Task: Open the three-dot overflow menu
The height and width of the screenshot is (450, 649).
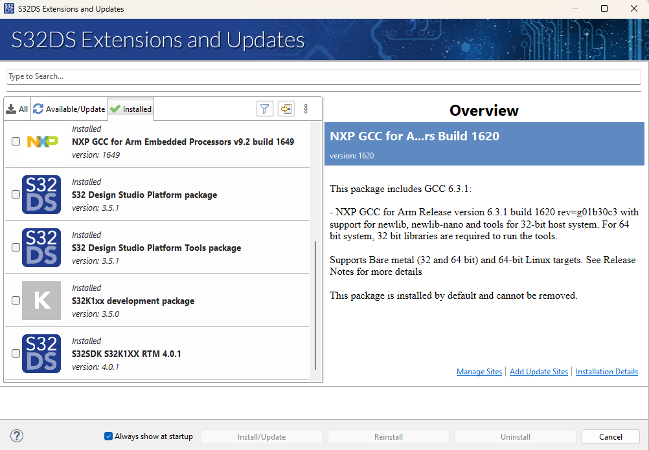Action: click(306, 109)
